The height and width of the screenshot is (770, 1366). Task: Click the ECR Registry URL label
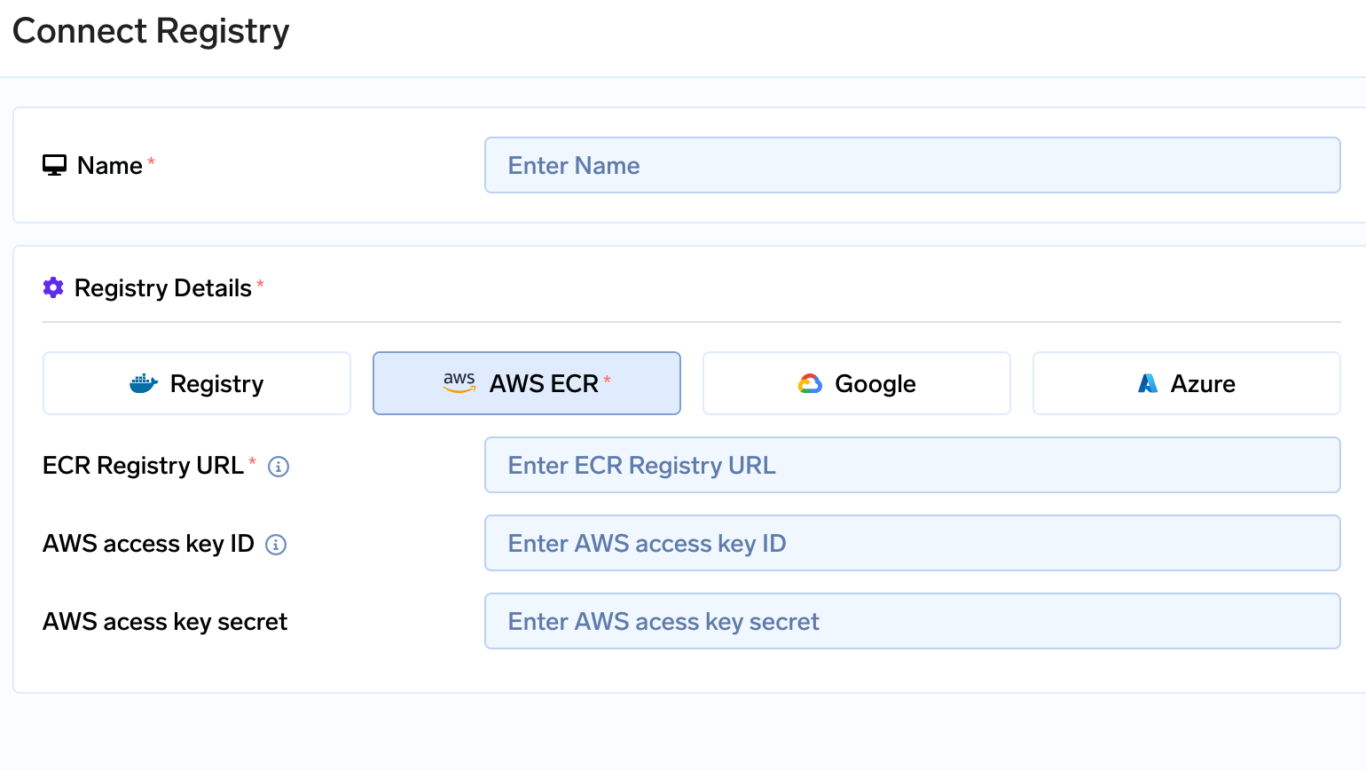pos(143,465)
